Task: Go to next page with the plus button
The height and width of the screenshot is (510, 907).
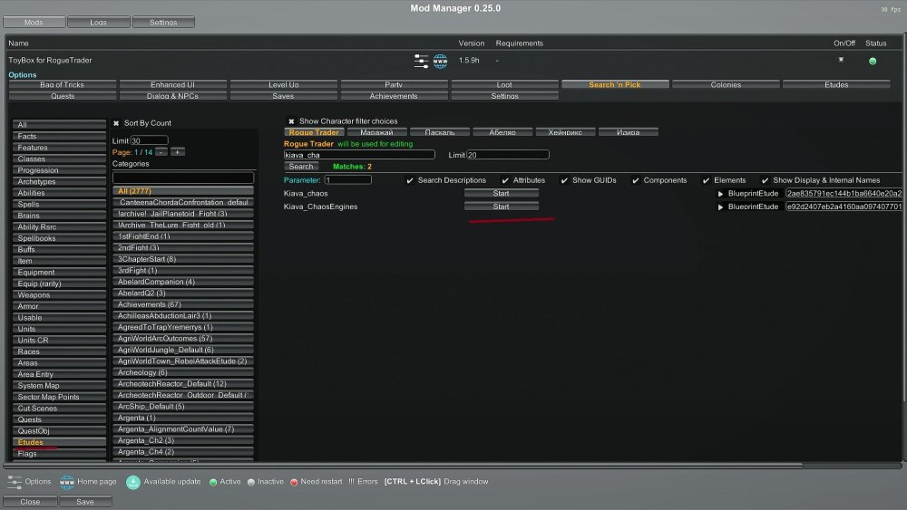Action: pyautogui.click(x=177, y=152)
